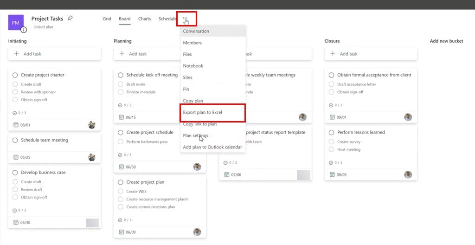475x245 pixels.
Task: Choose Plan settings menu option
Action: pyautogui.click(x=213, y=135)
